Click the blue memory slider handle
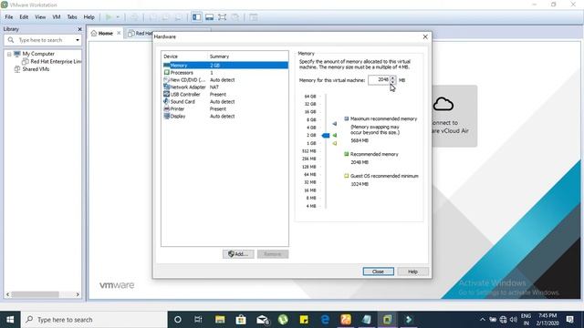Viewport: 584px width, 328px height. (x=326, y=136)
